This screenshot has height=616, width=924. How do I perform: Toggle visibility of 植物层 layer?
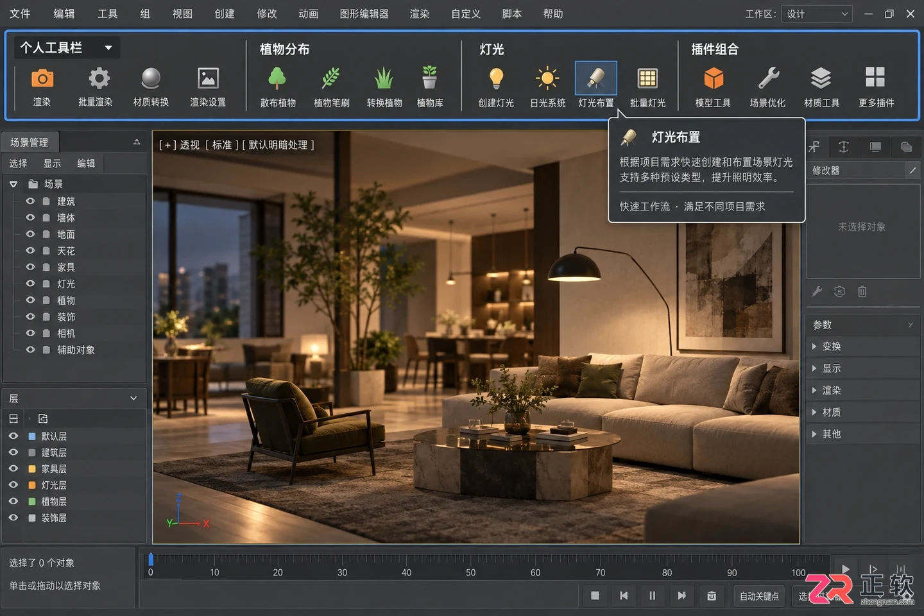point(13,501)
